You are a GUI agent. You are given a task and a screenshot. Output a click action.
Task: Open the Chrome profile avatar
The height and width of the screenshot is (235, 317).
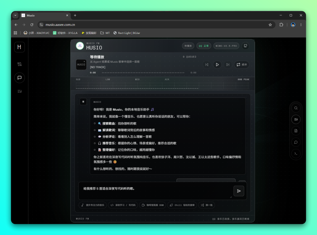click(293, 25)
